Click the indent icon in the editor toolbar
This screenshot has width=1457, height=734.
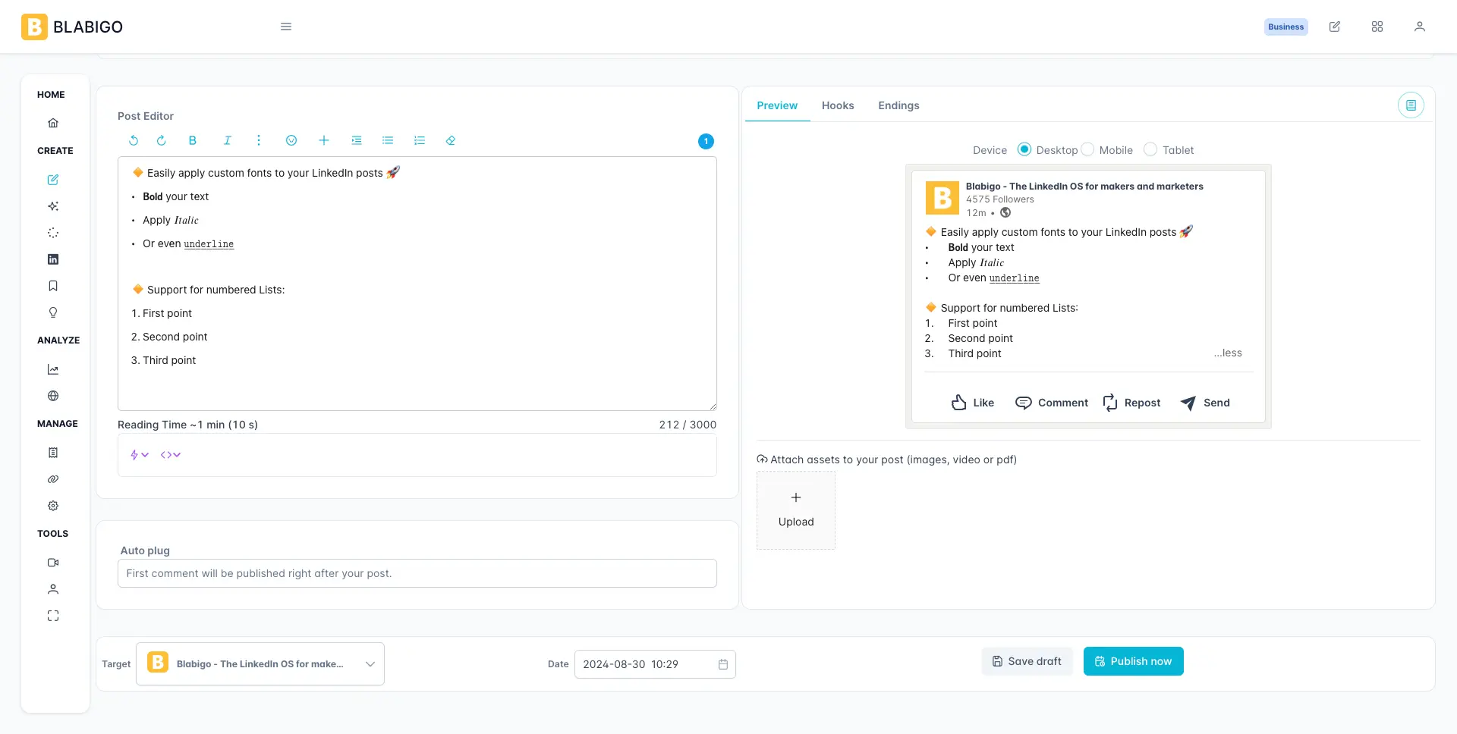pyautogui.click(x=357, y=140)
